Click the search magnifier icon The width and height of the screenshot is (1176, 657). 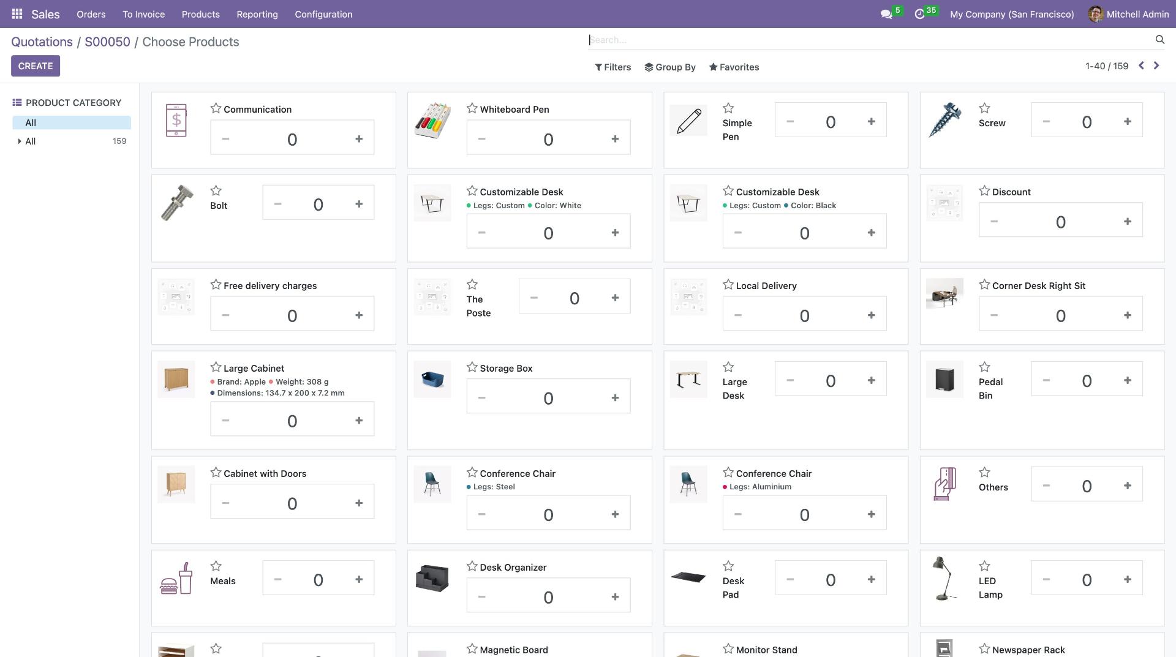[1159, 39]
